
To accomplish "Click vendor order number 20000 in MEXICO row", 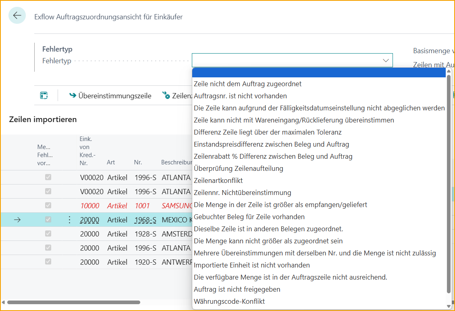I will point(89,220).
